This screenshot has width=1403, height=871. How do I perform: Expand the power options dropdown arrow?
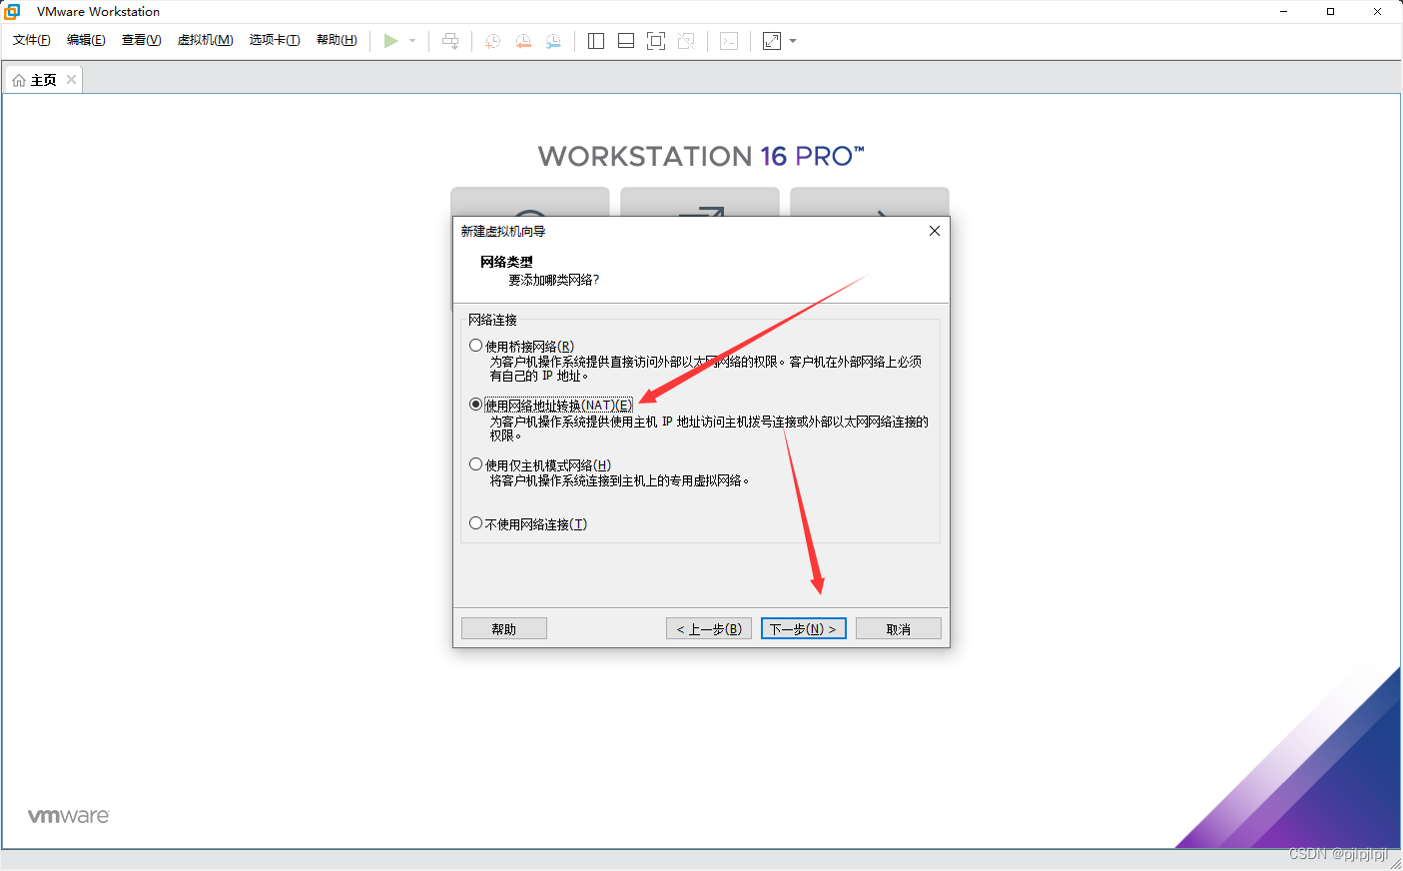click(x=412, y=41)
